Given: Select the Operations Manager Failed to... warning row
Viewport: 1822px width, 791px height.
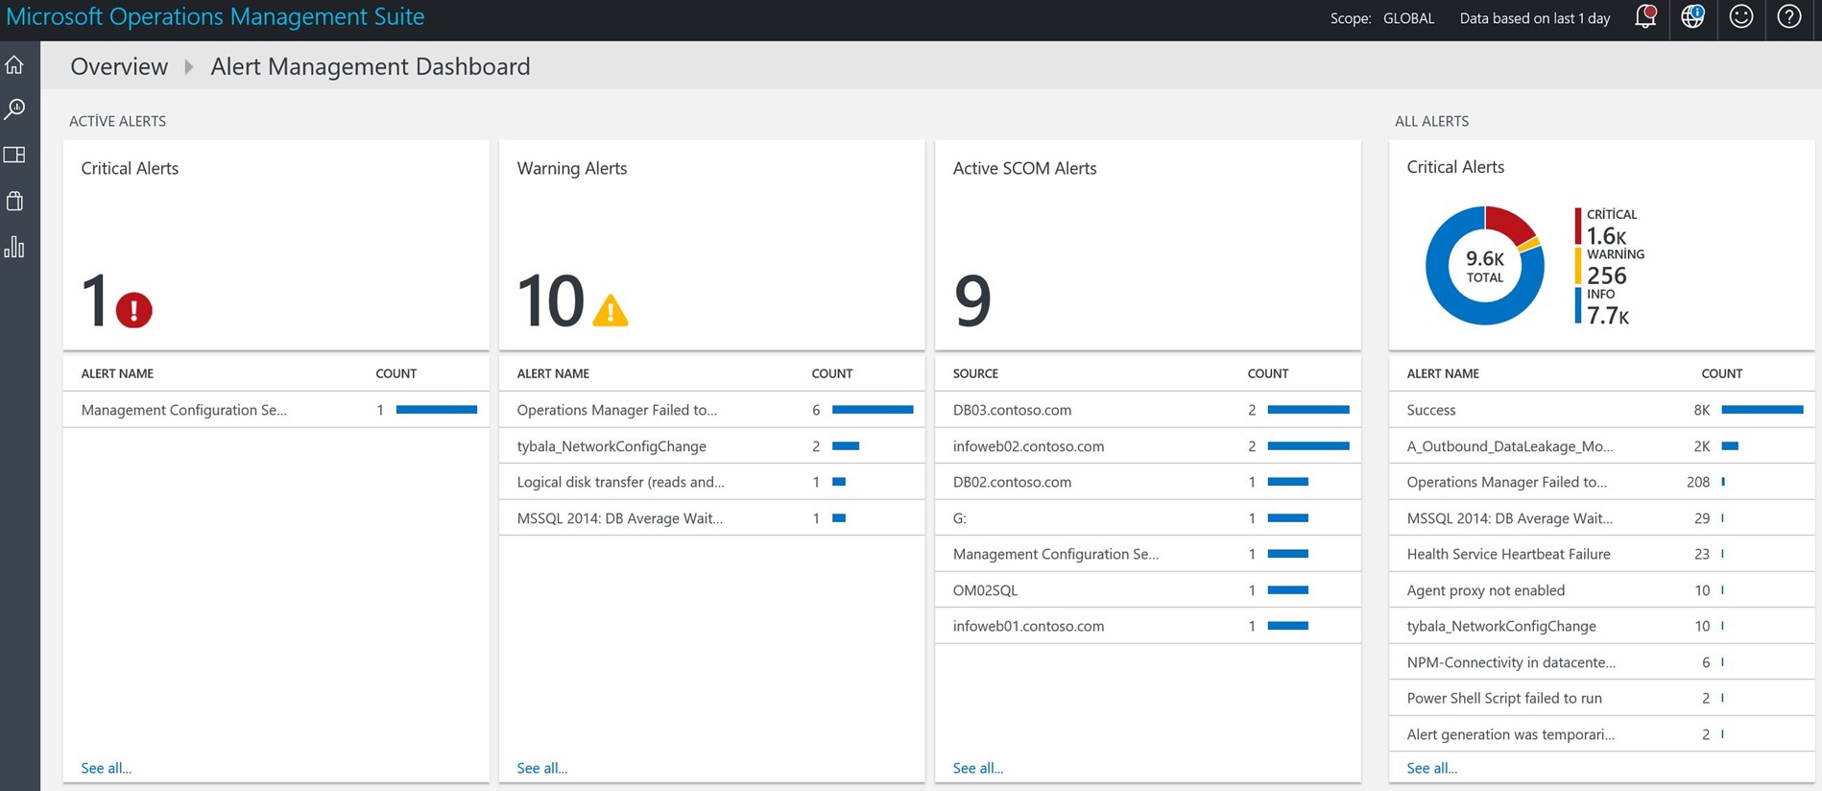Looking at the screenshot, I should coord(712,410).
